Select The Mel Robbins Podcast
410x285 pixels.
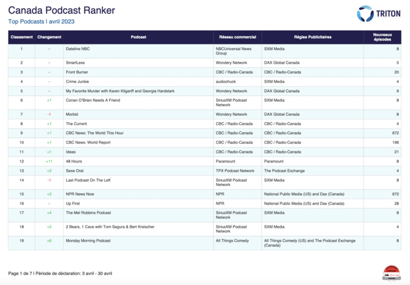89,213
